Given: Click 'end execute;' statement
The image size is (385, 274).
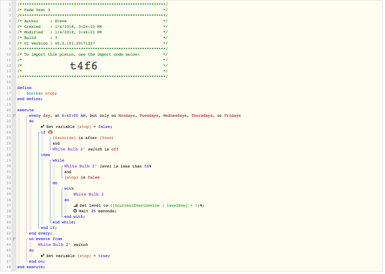Looking at the screenshot, I should [x=31, y=267].
